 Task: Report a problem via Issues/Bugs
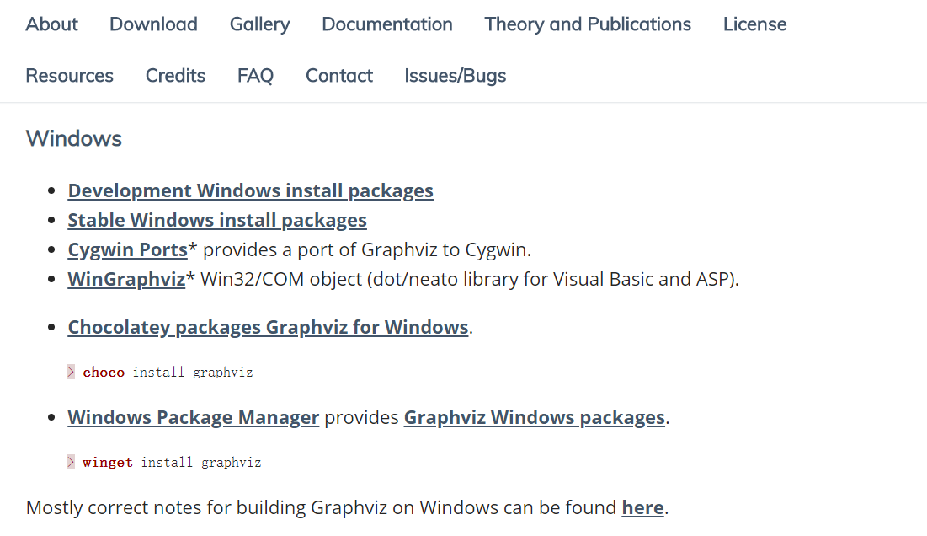point(455,76)
